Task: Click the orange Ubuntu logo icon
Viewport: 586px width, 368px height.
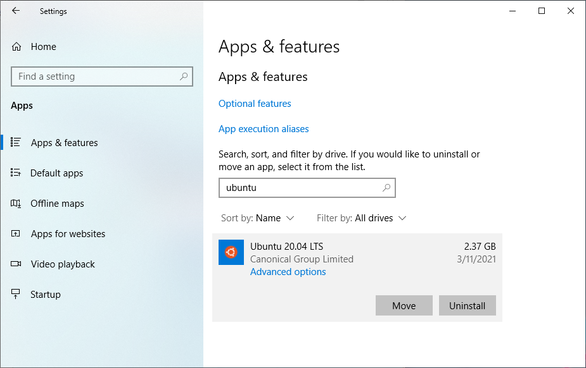Action: (x=231, y=252)
